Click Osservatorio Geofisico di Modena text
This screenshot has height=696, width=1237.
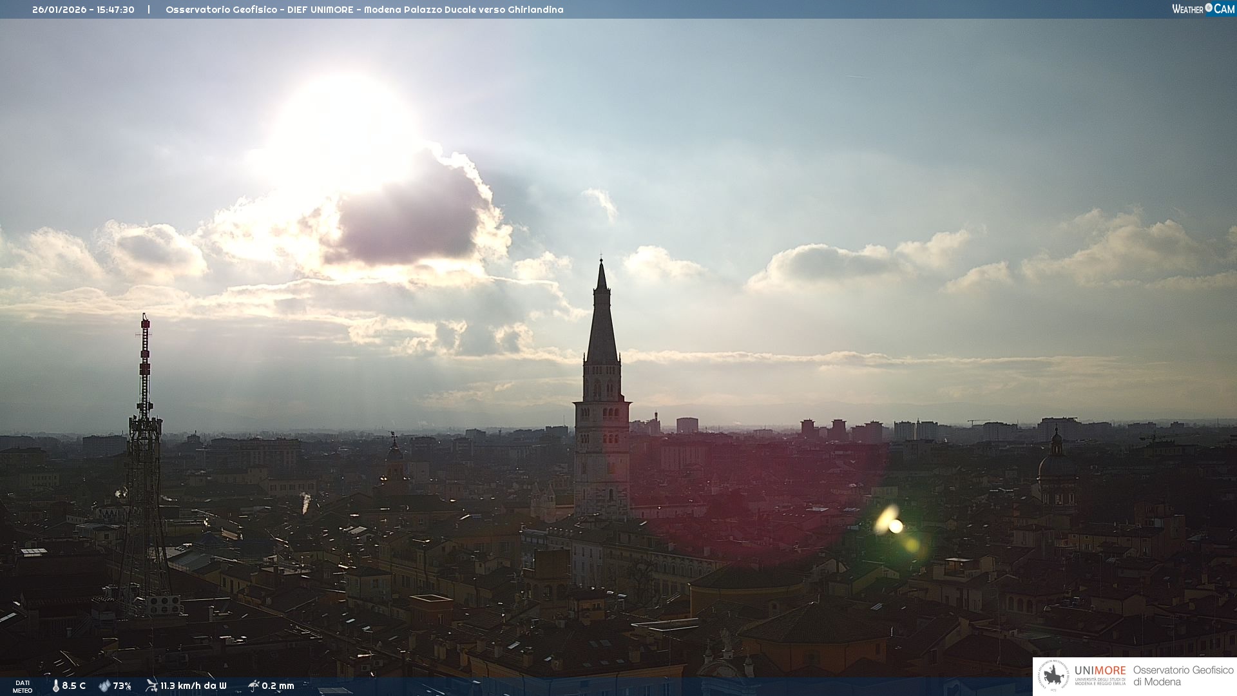[x=1183, y=676]
